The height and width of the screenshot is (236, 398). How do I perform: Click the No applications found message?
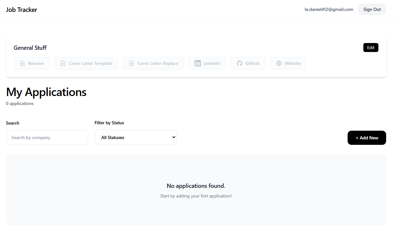click(196, 186)
